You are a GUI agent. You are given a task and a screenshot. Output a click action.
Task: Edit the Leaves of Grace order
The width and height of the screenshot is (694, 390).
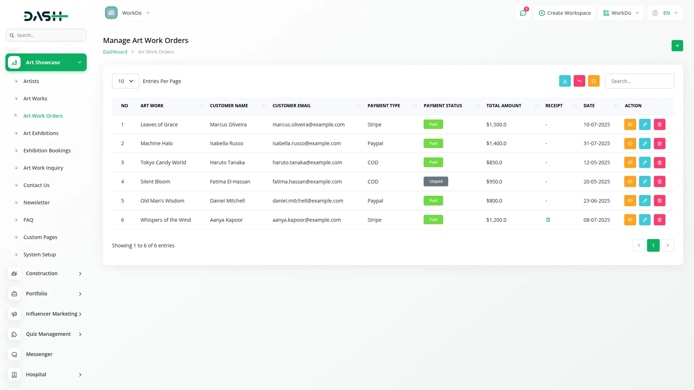tap(644, 125)
